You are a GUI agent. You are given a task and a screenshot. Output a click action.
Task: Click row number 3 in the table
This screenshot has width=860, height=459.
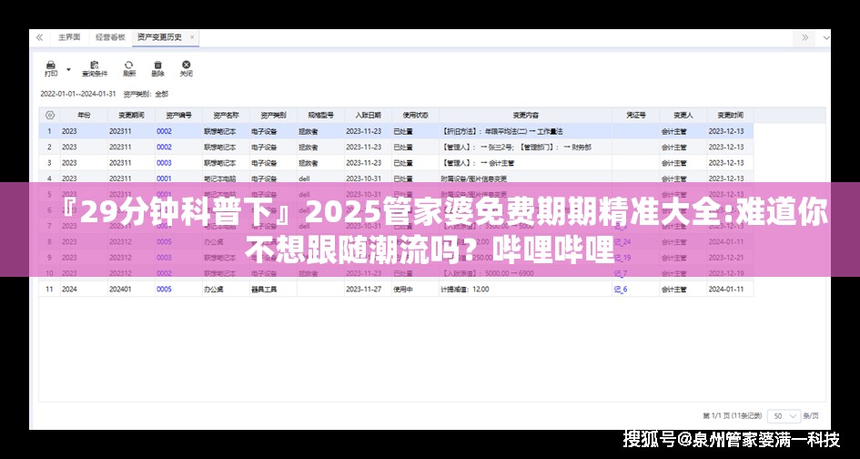click(50, 163)
